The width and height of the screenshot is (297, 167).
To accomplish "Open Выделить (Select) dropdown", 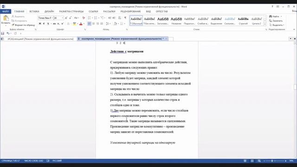I will click(x=277, y=25).
